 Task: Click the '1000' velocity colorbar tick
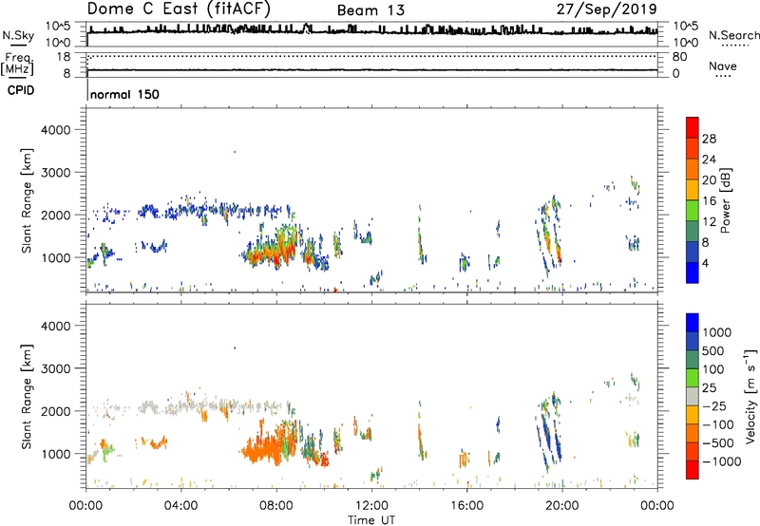(x=716, y=332)
